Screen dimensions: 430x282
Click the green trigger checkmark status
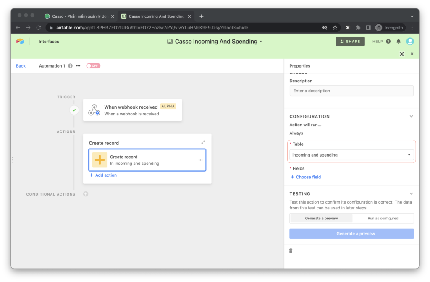74,110
